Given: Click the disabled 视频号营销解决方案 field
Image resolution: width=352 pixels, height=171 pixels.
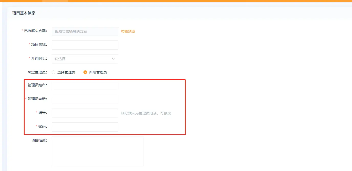Looking at the screenshot, I should click(x=85, y=31).
